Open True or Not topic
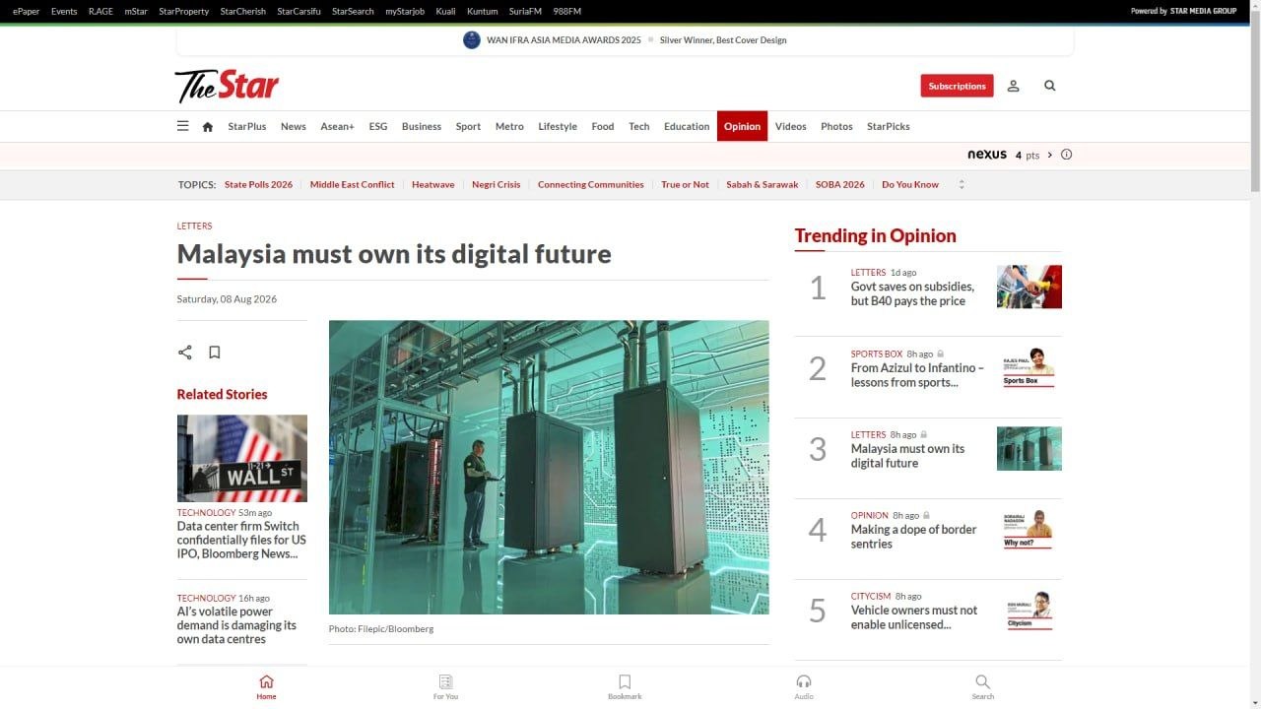 click(x=685, y=184)
